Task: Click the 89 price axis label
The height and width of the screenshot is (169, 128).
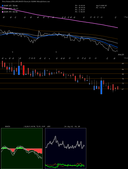Action: pyautogui.click(x=123, y=64)
